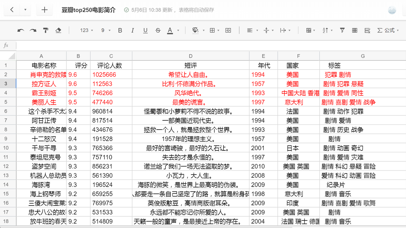Click the filter funnel icon
The height and width of the screenshot is (228, 406).
[342, 30]
